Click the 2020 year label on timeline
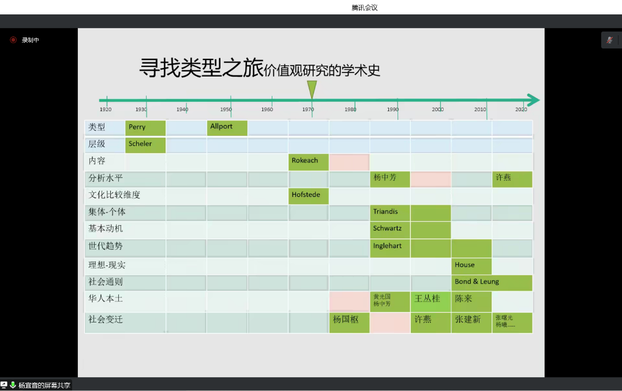Viewport: 622px width, 391px height. [x=521, y=109]
